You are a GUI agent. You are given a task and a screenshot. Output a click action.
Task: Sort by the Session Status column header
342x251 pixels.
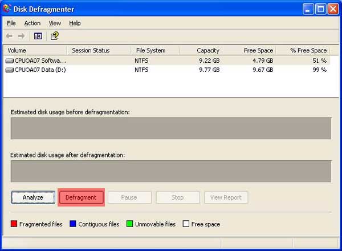(99, 50)
